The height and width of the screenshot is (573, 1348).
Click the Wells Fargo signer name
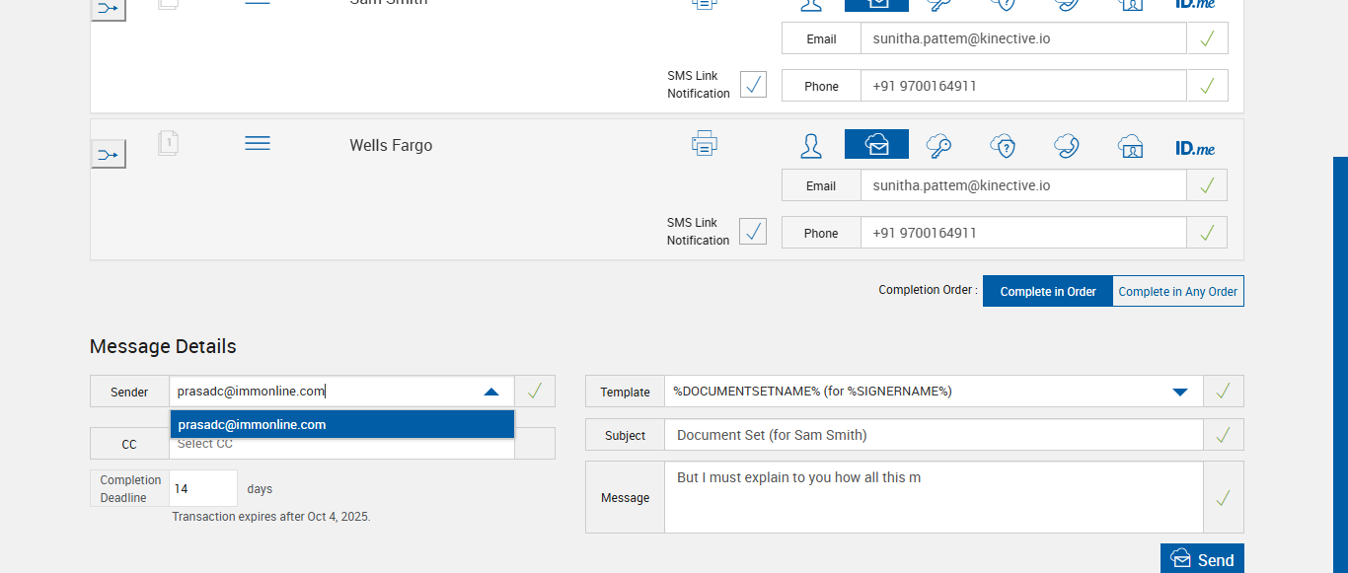pyautogui.click(x=391, y=145)
